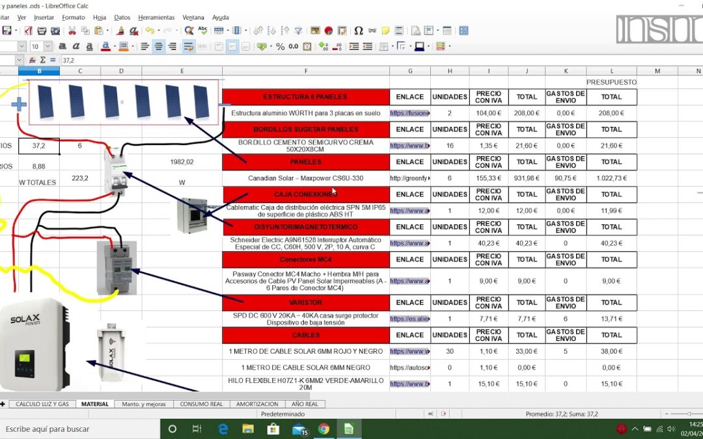The image size is (703, 439).
Task: Toggle italic formatting
Action: tap(76, 46)
